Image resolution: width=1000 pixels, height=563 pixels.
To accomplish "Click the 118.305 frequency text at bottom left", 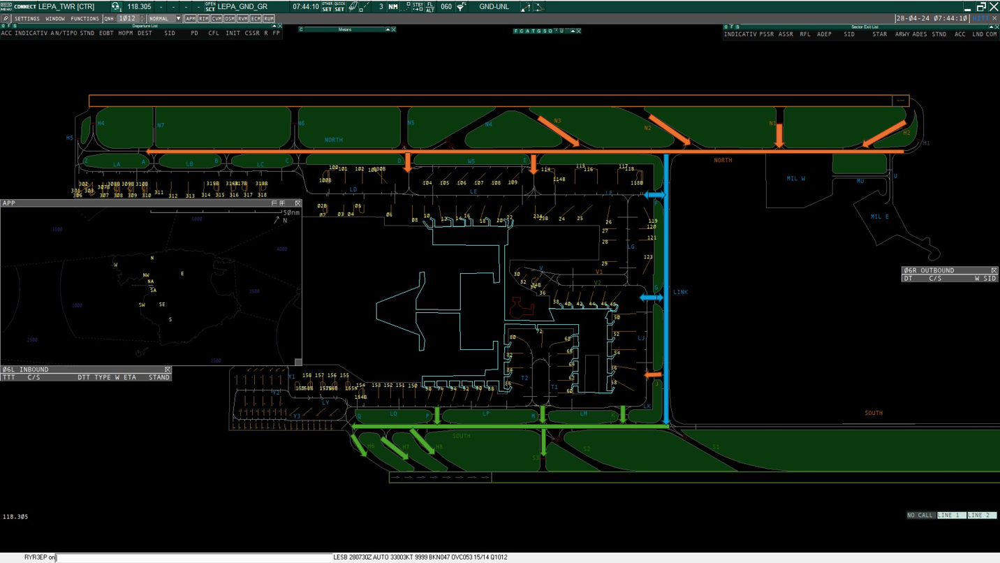I will [x=15, y=517].
